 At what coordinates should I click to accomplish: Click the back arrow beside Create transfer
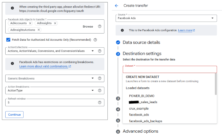(x=117, y=6)
